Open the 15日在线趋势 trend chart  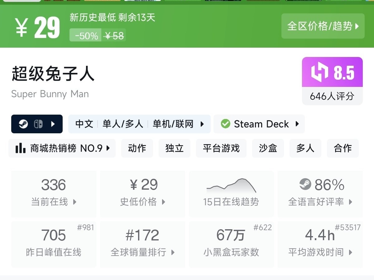click(x=231, y=193)
